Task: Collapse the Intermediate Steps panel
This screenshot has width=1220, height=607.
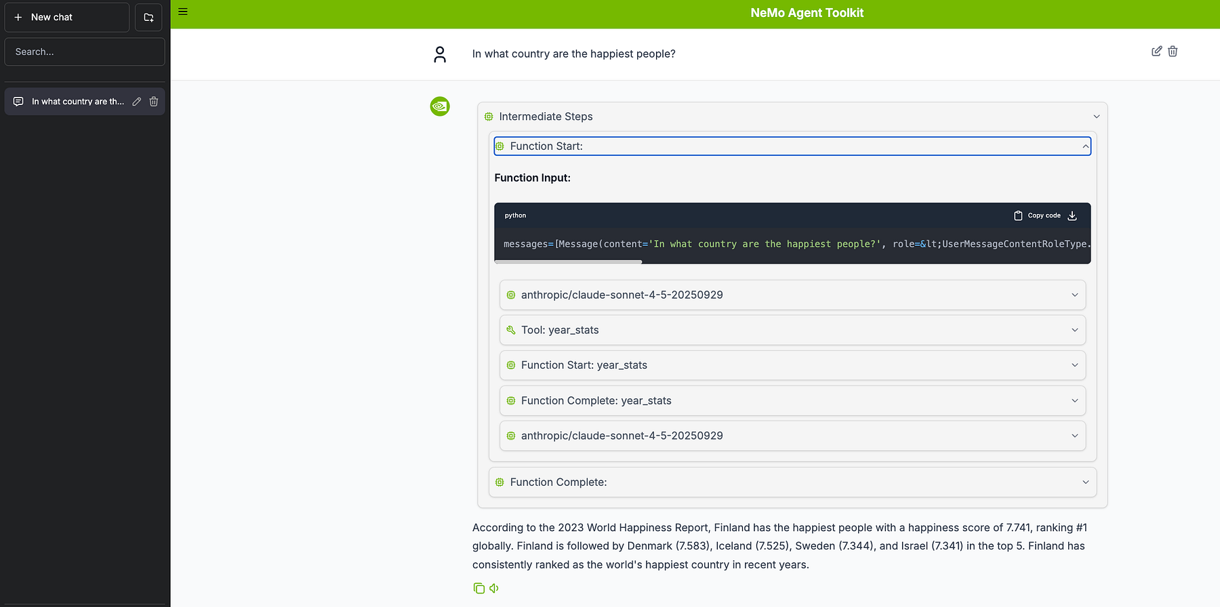Action: 1096,117
